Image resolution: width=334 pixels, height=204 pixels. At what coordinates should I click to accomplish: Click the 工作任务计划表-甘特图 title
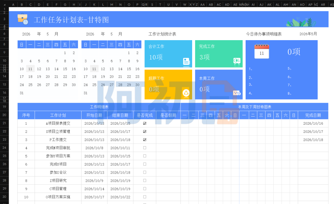point(71,20)
